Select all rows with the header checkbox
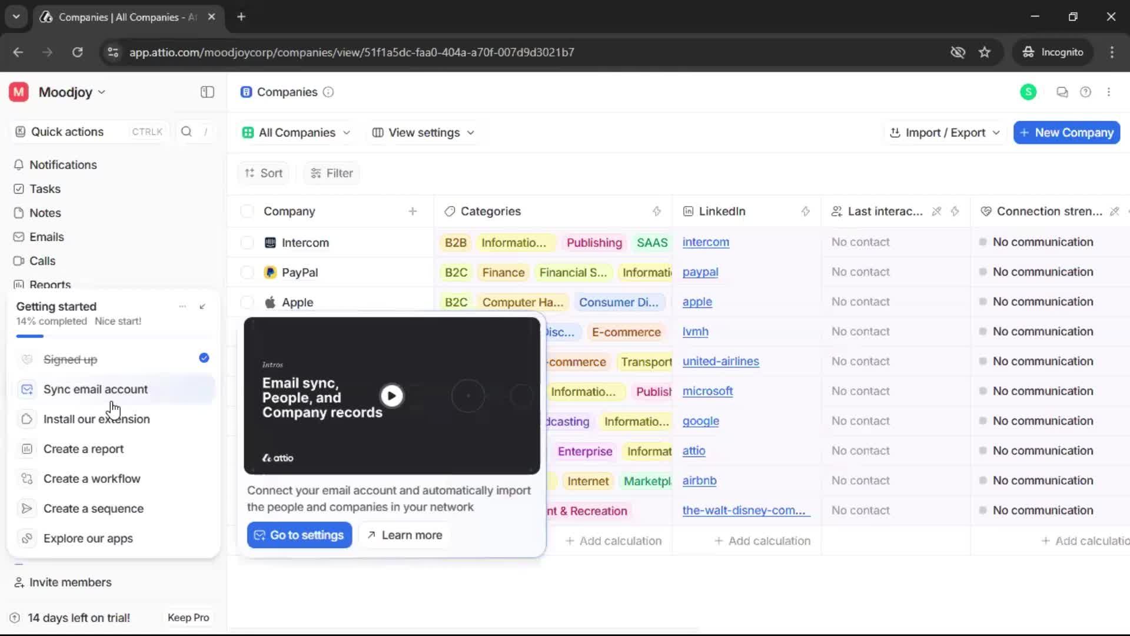The height and width of the screenshot is (636, 1130). pos(247,211)
